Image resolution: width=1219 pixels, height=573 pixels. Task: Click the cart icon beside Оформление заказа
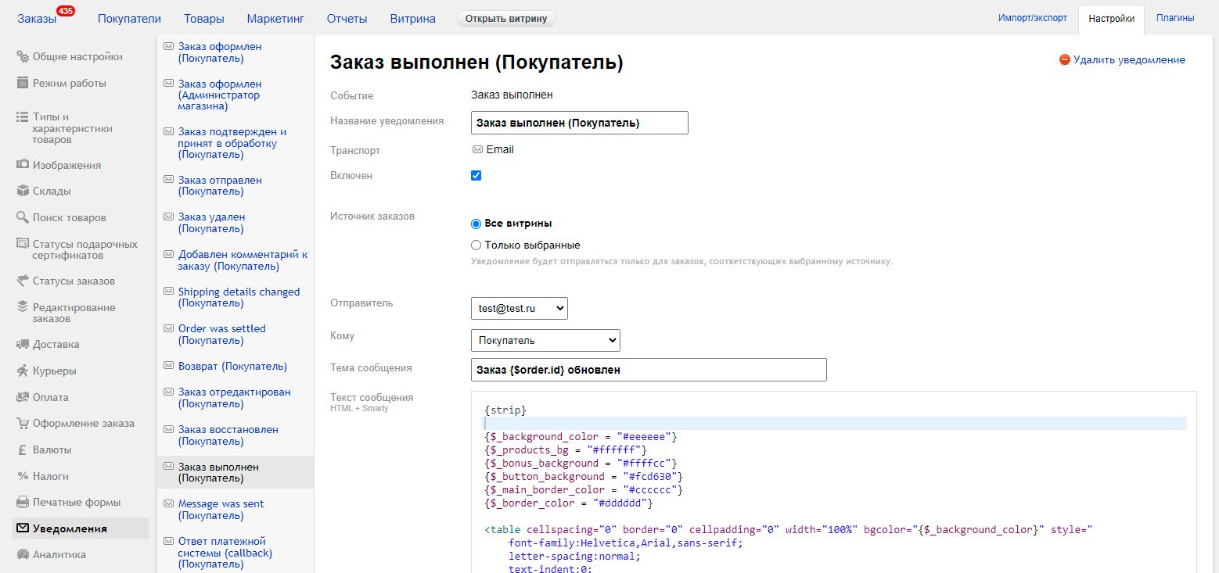tap(23, 423)
